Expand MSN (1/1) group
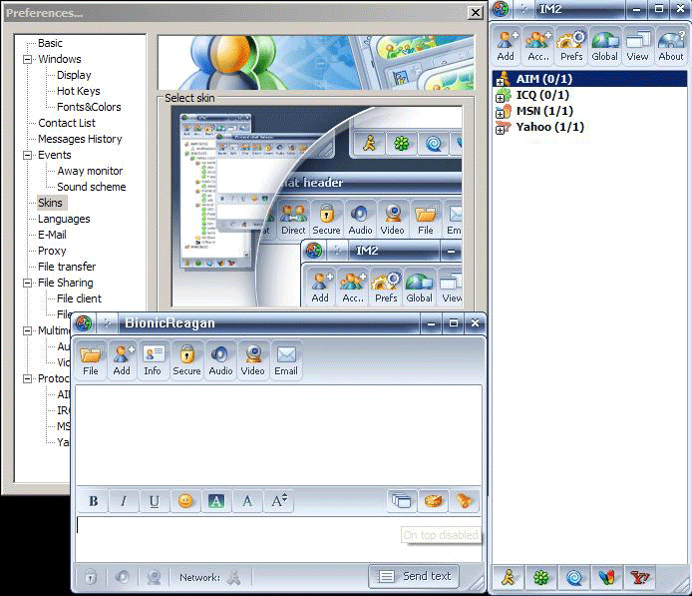The height and width of the screenshot is (596, 692). [x=500, y=114]
